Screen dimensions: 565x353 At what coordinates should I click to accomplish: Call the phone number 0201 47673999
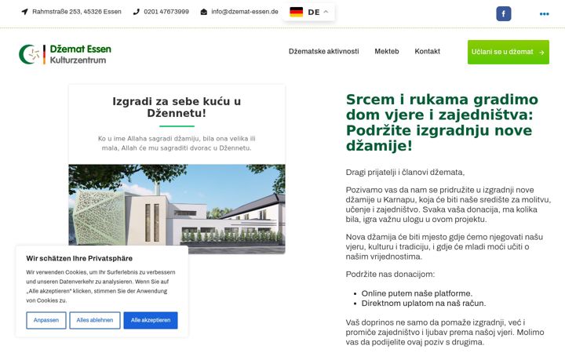pos(166,12)
